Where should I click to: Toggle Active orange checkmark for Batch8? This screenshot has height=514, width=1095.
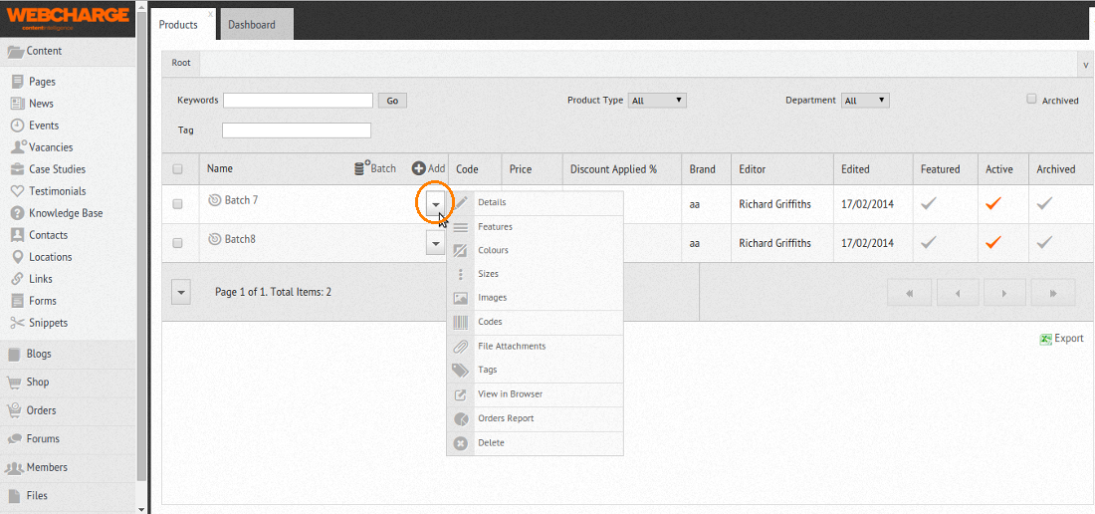(x=992, y=242)
